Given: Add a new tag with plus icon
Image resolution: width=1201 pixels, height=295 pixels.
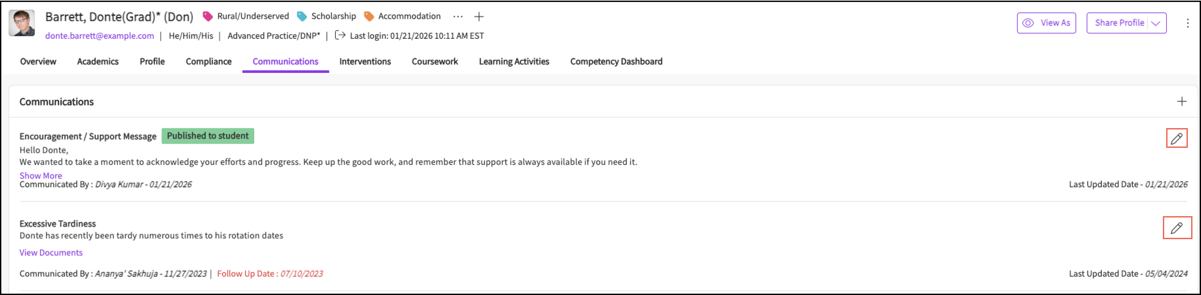Looking at the screenshot, I should tap(479, 17).
